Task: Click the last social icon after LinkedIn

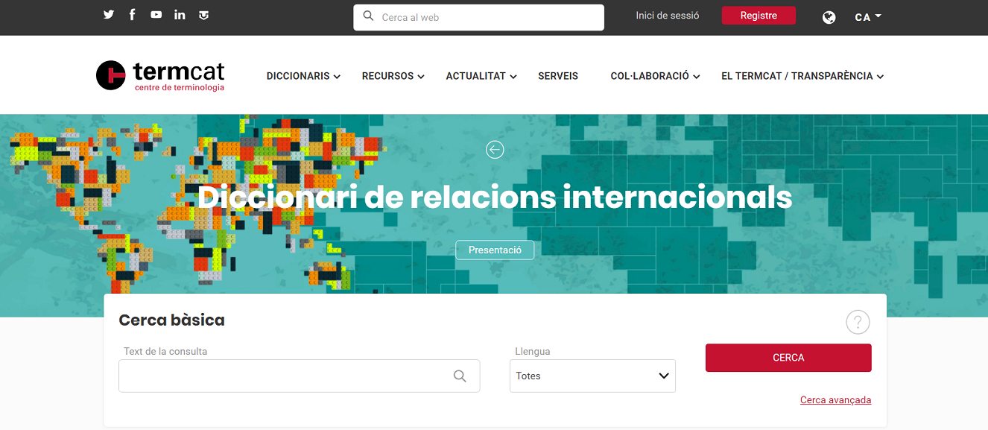Action: click(x=203, y=15)
